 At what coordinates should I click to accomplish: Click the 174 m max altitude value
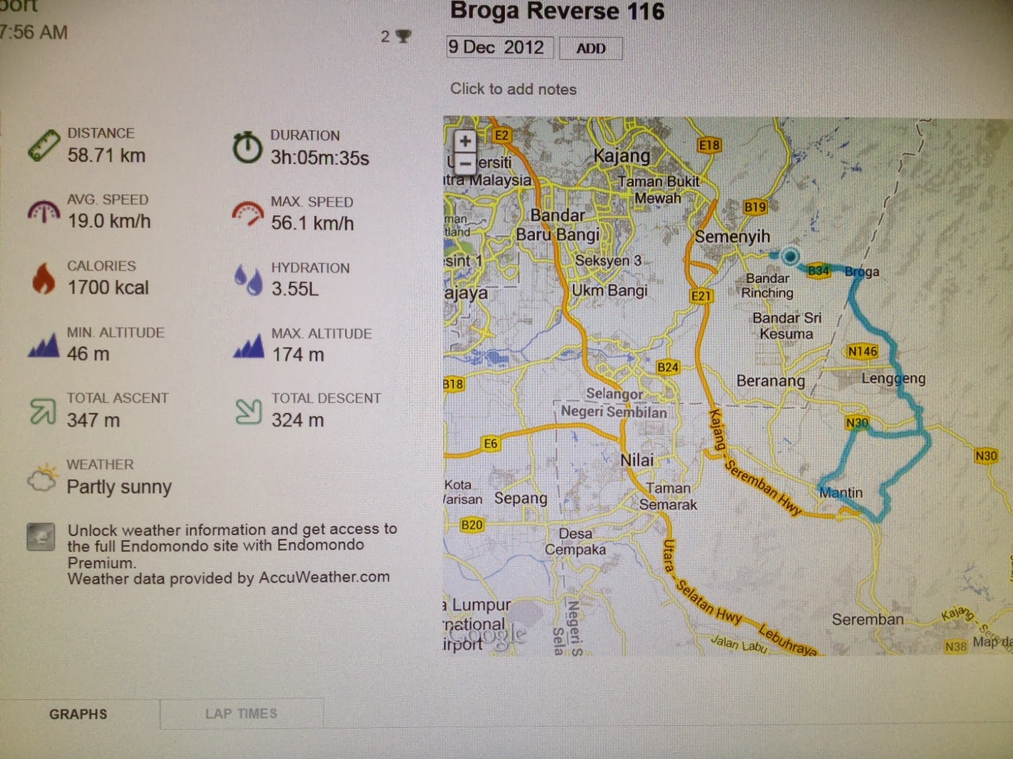coord(298,355)
